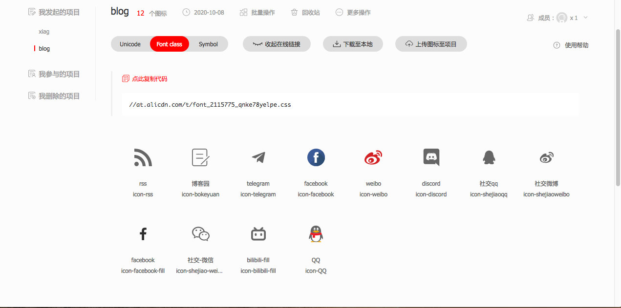Image resolution: width=621 pixels, height=308 pixels.
Task: Click 点此复制代码 link
Action: coord(150,78)
